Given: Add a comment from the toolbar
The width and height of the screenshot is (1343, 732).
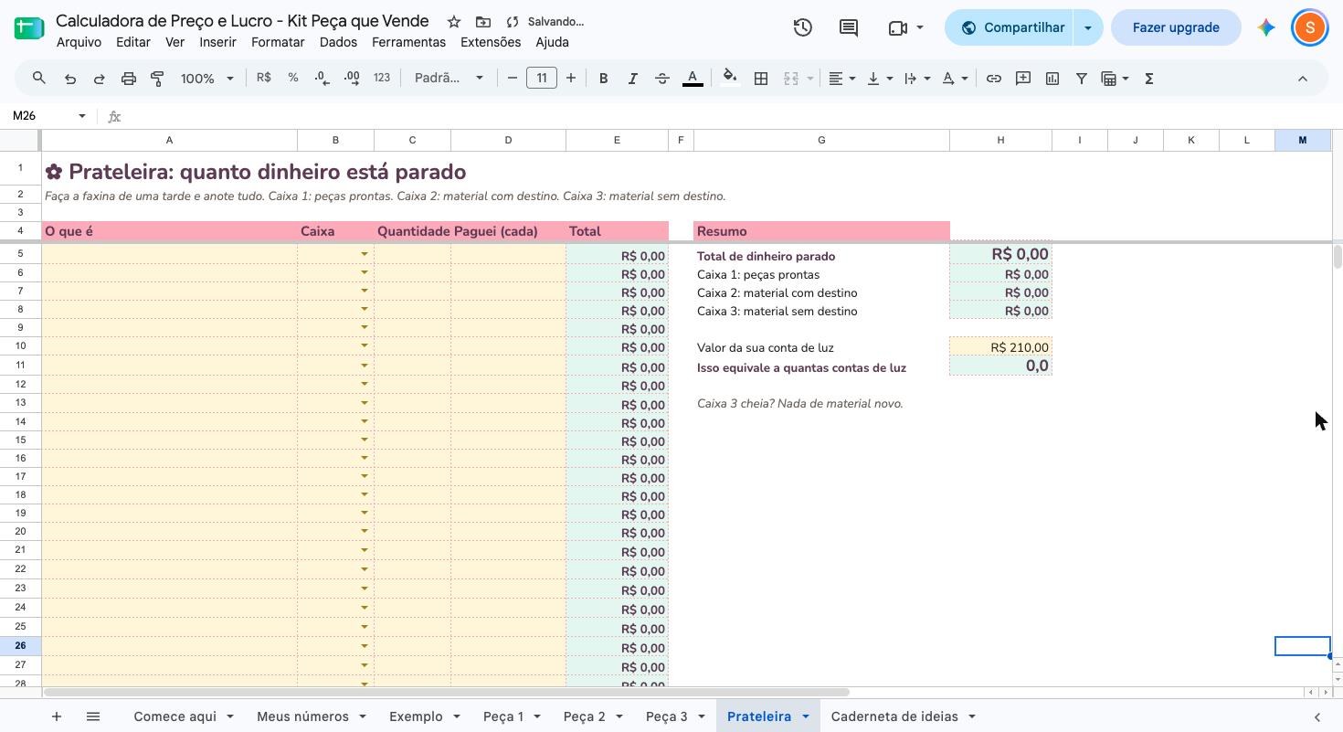Looking at the screenshot, I should tap(1023, 79).
